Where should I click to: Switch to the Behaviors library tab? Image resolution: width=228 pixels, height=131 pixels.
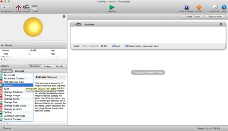[35, 66]
